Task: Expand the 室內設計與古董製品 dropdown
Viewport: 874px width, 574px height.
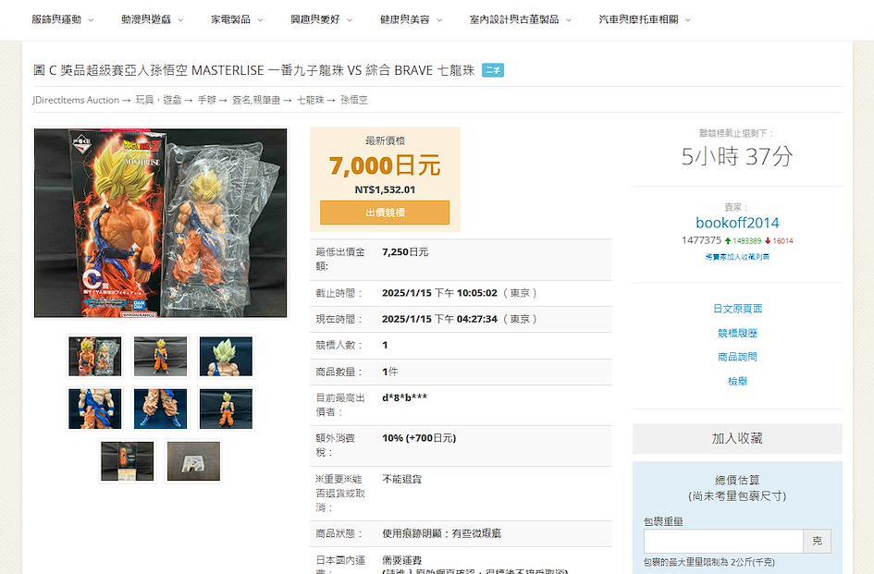Action: click(x=520, y=19)
